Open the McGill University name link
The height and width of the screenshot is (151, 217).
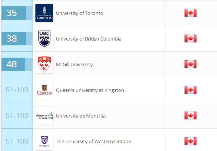pos(74,65)
